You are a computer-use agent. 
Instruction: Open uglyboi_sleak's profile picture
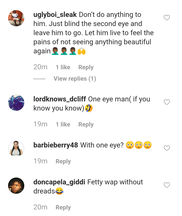pyautogui.click(x=16, y=18)
